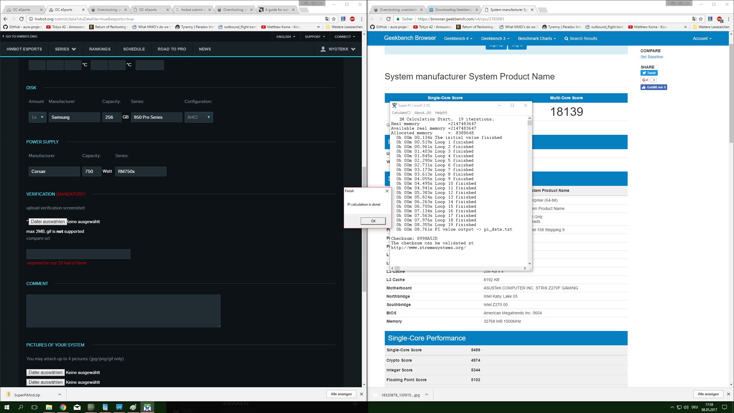Expand the SERIES menu on HWBOT eSports

[65, 49]
